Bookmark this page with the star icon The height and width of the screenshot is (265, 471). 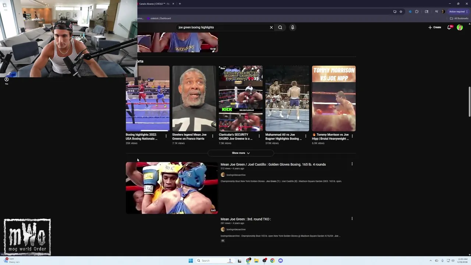401,11
